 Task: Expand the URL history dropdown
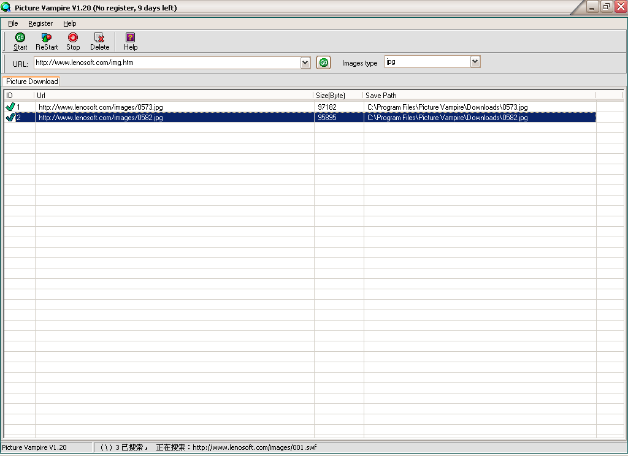pos(305,63)
